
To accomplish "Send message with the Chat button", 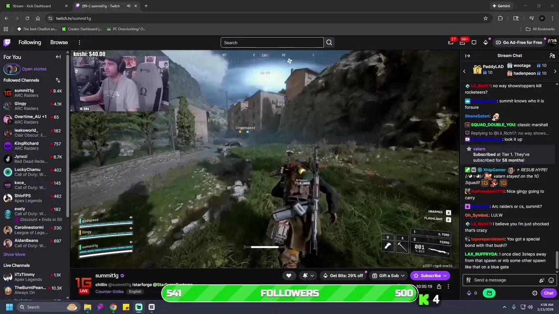I will click(549, 293).
